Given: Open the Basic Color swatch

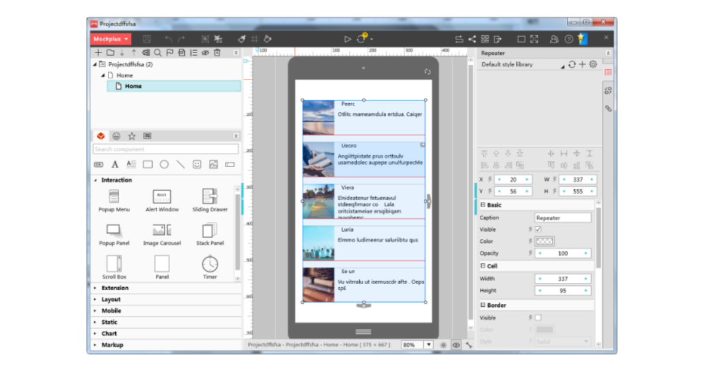Looking at the screenshot, I should (545, 241).
